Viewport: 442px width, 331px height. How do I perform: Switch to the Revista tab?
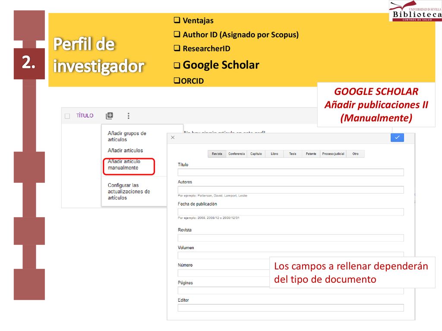click(x=217, y=154)
